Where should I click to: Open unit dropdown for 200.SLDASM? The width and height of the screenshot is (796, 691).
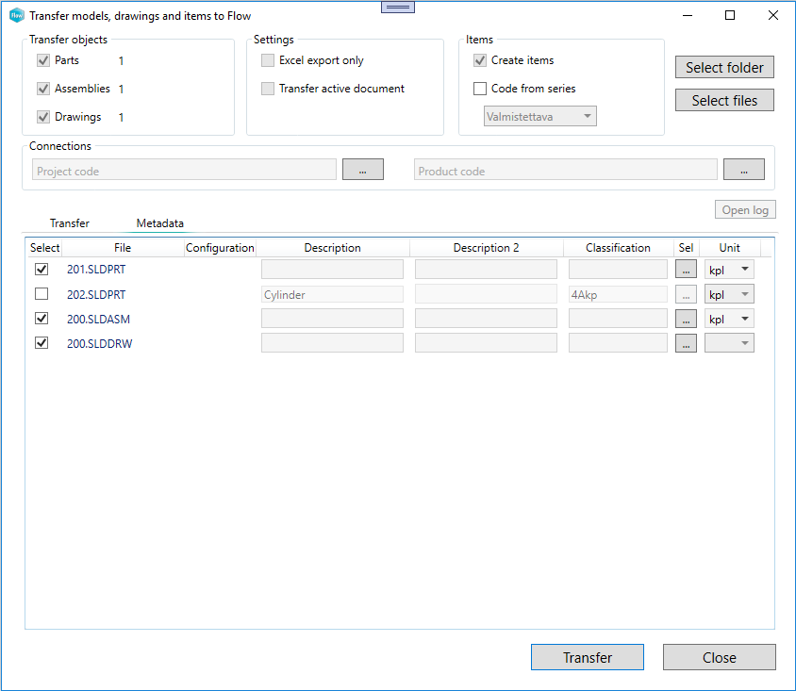point(729,319)
